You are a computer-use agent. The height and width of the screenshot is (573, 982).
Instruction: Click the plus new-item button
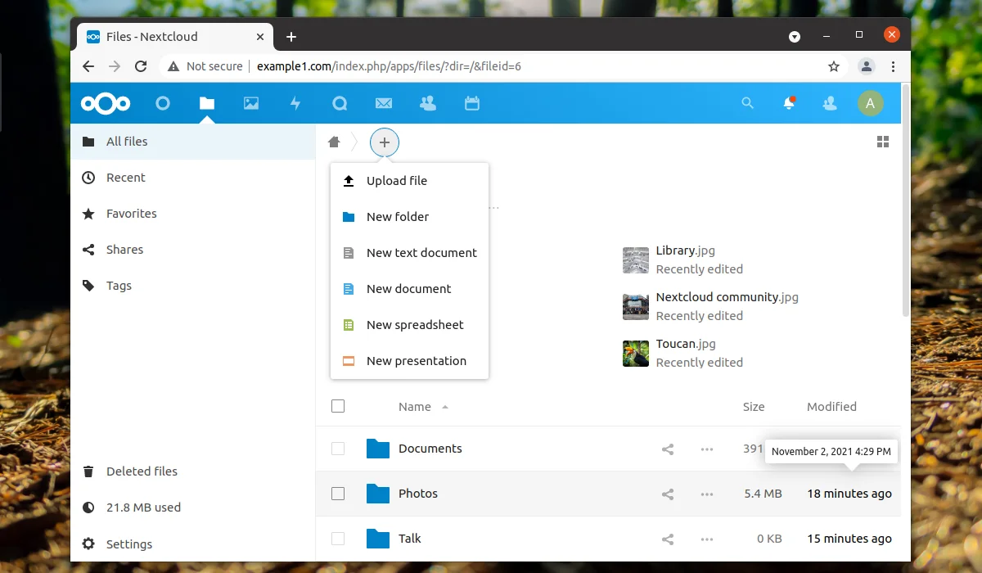385,142
